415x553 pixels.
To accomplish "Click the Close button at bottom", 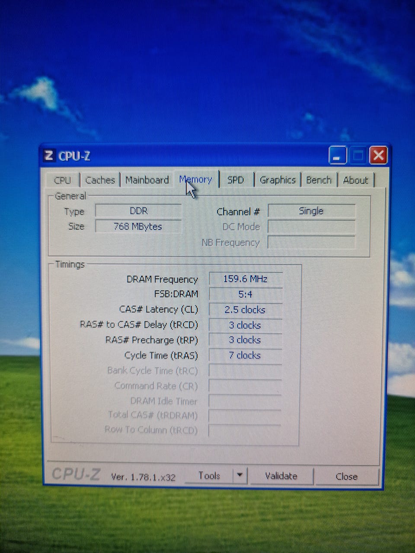I will 346,477.
